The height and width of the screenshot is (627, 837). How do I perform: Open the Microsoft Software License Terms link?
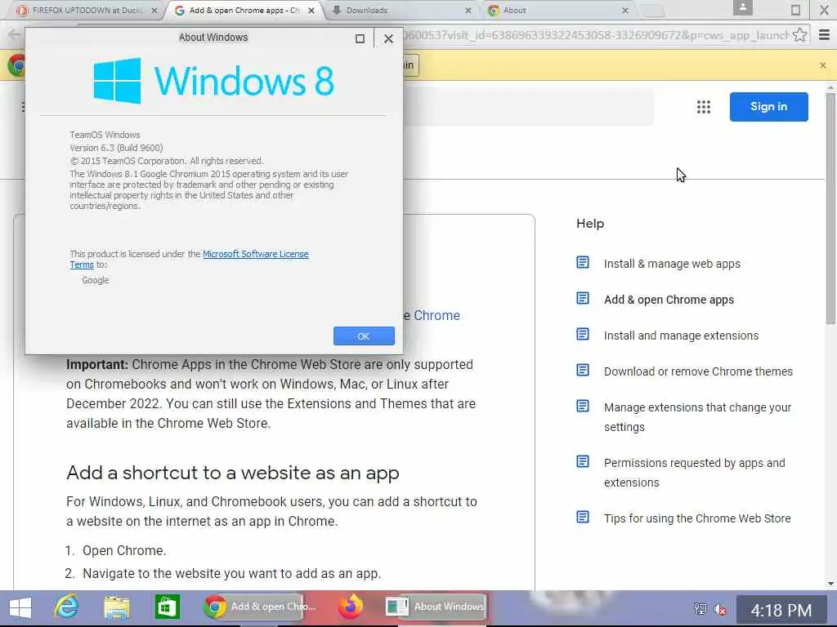[x=189, y=259]
